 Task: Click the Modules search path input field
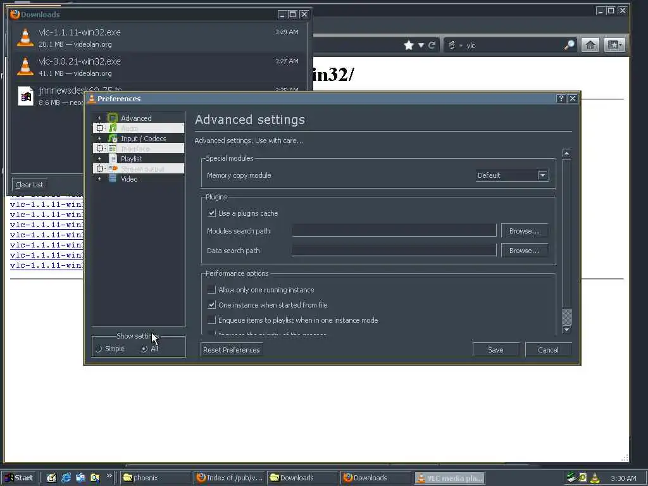394,230
